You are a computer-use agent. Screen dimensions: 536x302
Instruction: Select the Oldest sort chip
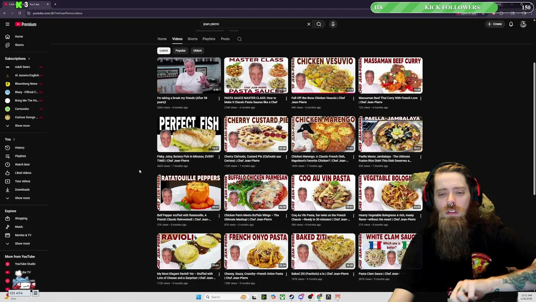click(x=197, y=51)
